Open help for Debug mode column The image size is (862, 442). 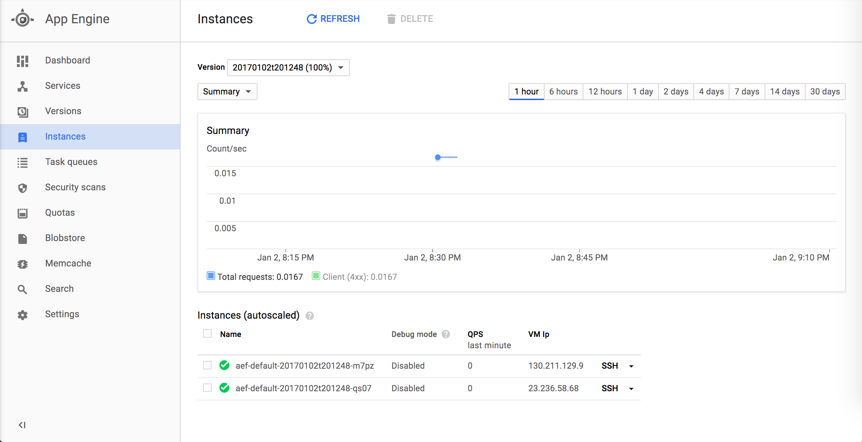[x=446, y=334]
